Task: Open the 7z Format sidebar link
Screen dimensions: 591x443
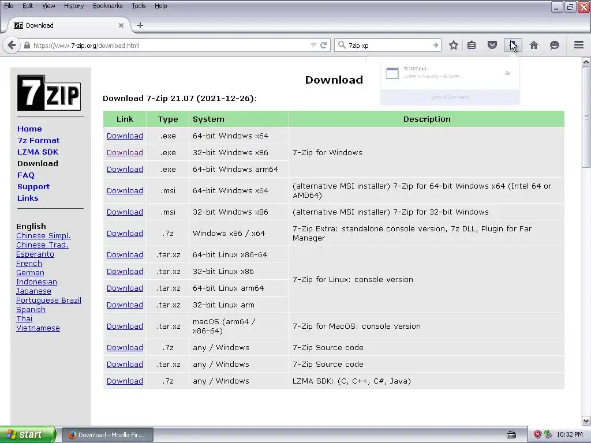Action: pyautogui.click(x=39, y=141)
